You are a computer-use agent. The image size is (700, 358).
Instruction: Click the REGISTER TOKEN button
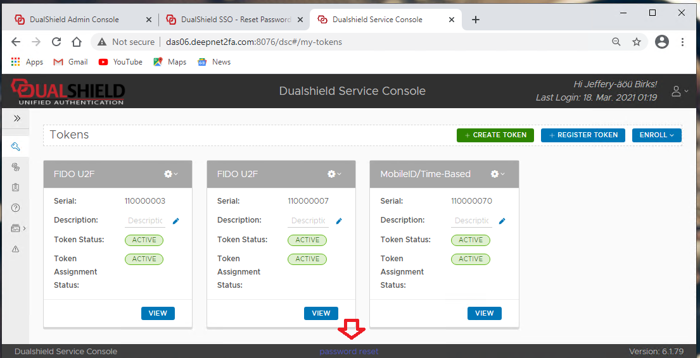coord(583,135)
